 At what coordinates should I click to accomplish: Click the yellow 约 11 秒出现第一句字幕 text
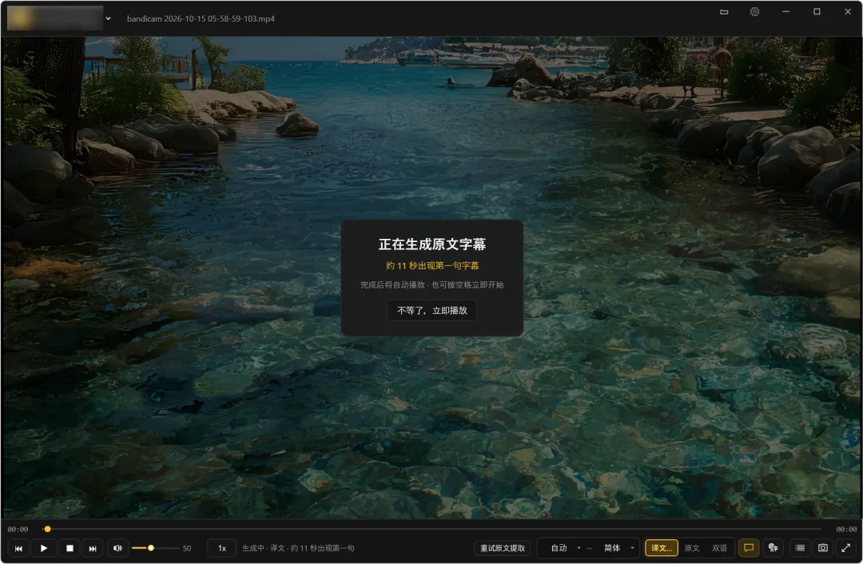[432, 266]
